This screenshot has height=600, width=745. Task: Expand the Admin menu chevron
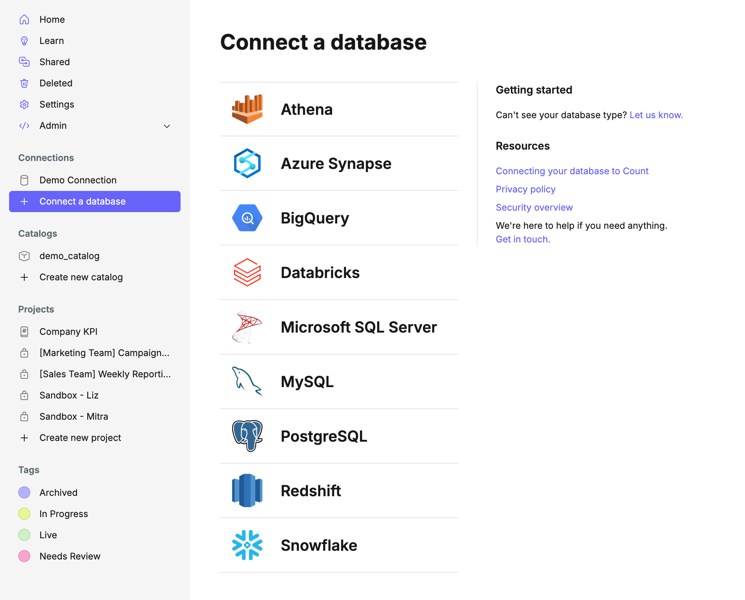coord(167,126)
